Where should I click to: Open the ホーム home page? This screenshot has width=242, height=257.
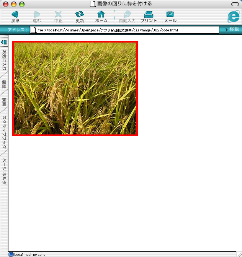tap(101, 16)
